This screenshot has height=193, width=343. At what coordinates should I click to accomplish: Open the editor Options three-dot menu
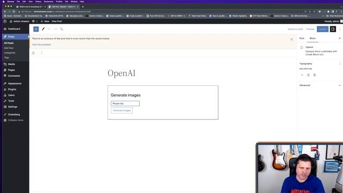339,29
